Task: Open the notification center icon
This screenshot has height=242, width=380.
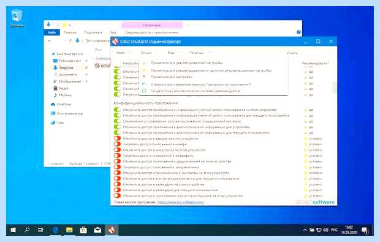Action: coord(365,230)
